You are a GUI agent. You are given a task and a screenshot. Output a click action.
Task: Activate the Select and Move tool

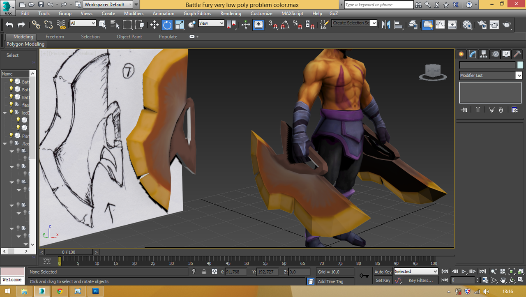click(155, 25)
